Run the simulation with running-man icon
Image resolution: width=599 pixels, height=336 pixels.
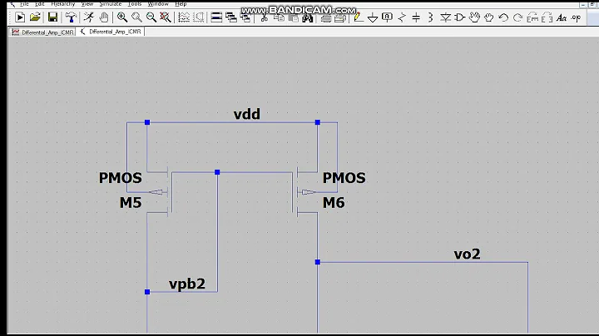(89, 17)
